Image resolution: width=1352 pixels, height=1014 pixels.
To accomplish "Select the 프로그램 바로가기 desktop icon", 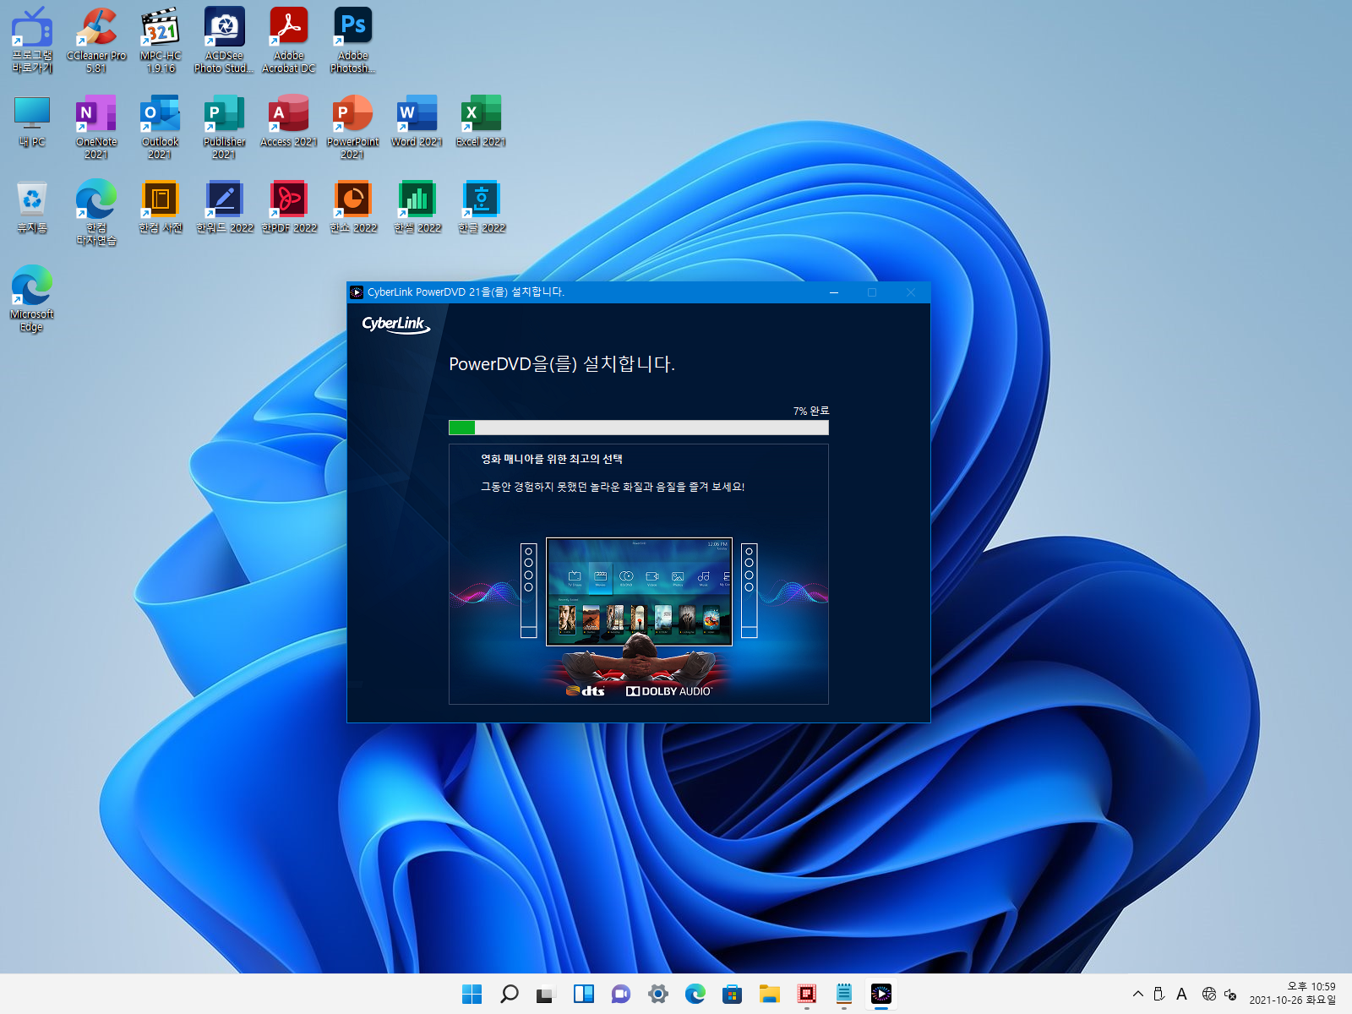I will click(32, 40).
